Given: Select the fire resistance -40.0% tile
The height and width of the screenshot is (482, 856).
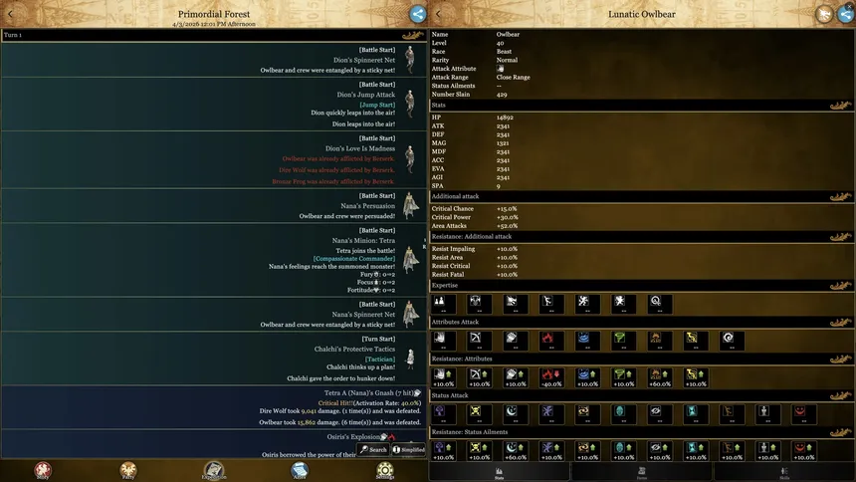Looking at the screenshot, I should coord(550,377).
